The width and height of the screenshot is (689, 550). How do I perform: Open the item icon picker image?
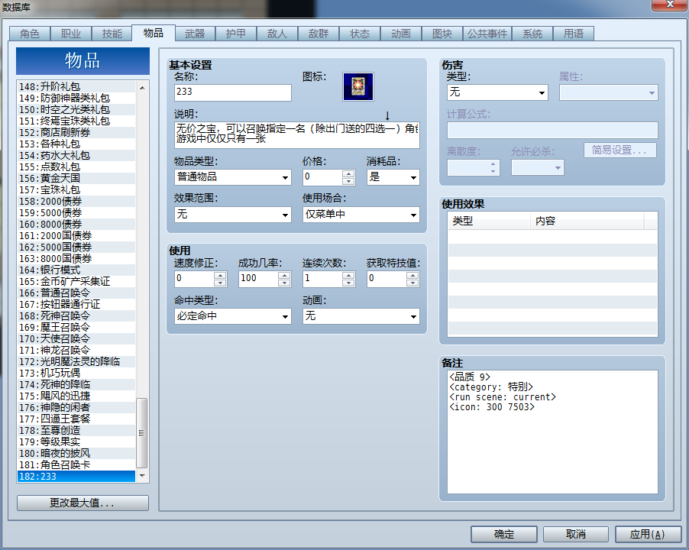pyautogui.click(x=358, y=86)
